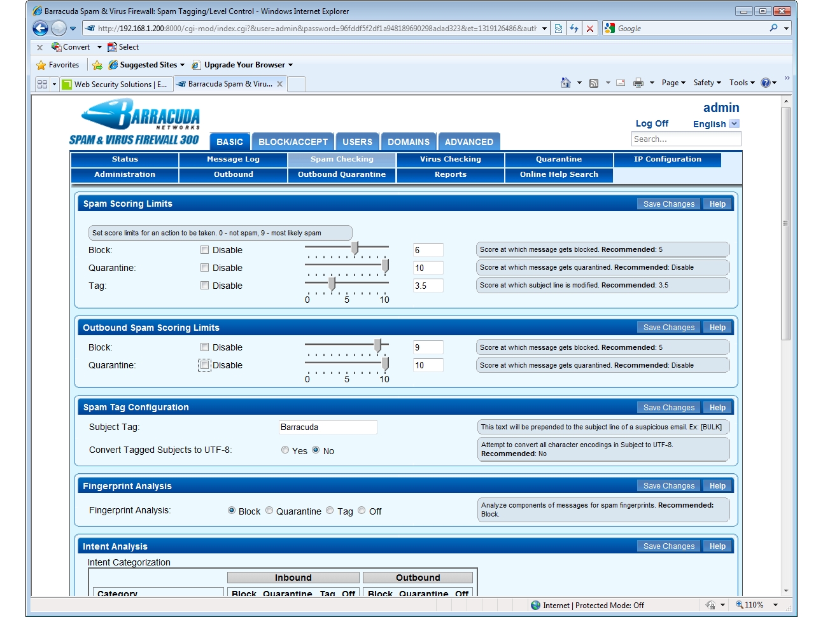This screenshot has height=617, width=823.
Task: Switch to the BLOCK/ACCEPT tab
Action: [293, 142]
